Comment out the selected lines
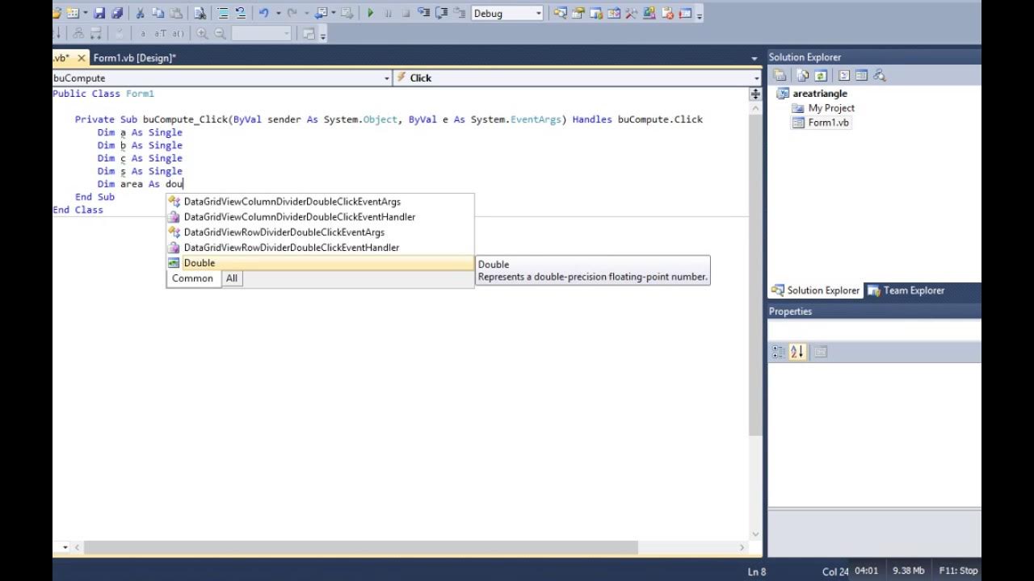The image size is (1034, 581). [223, 13]
